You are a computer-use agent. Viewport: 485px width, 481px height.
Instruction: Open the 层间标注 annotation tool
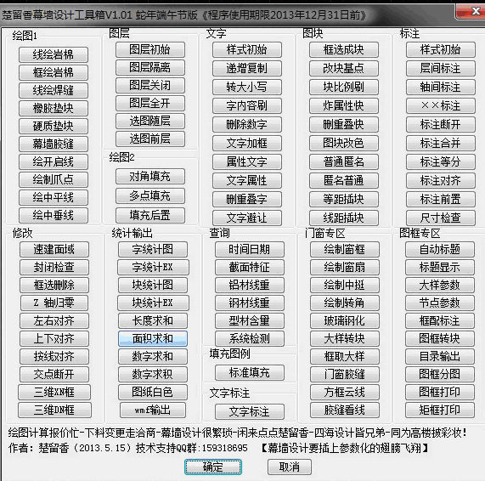tap(441, 68)
